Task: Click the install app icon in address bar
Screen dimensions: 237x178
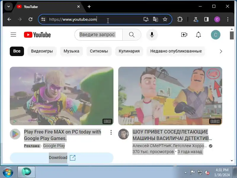Action: [x=146, y=19]
